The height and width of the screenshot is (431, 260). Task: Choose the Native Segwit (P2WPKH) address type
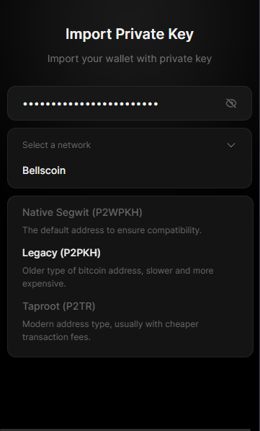click(82, 212)
